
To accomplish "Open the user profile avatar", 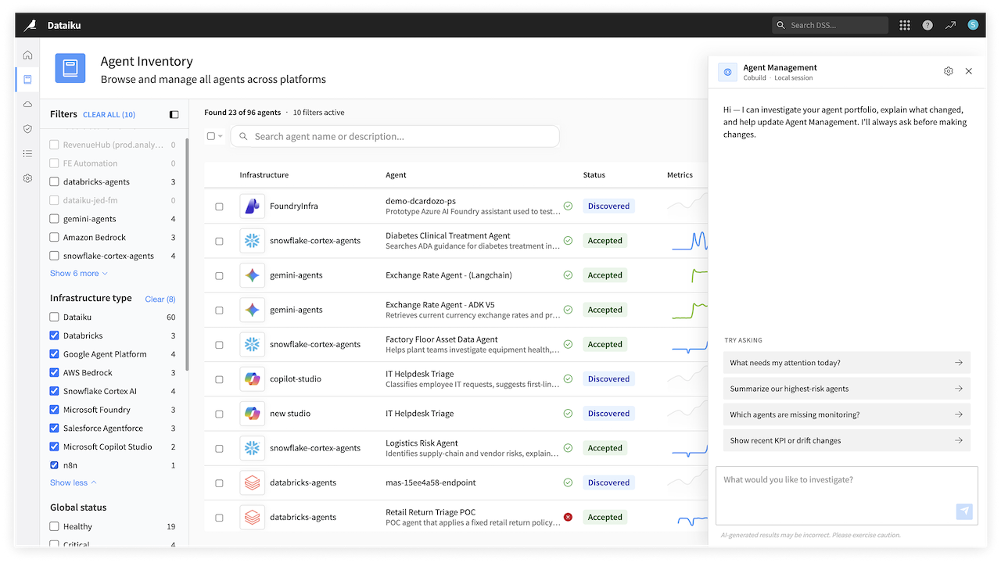I will [x=973, y=25].
